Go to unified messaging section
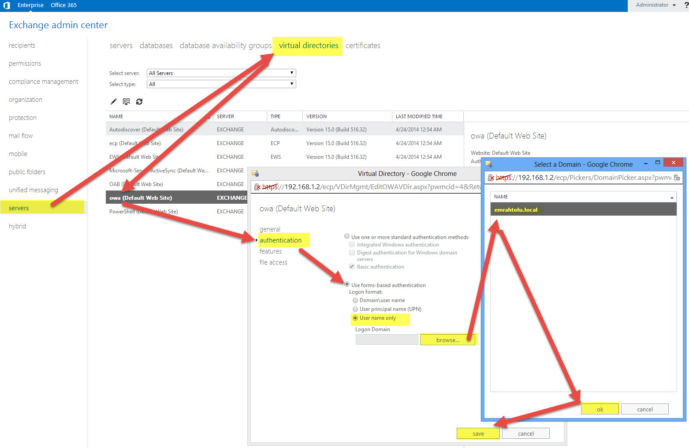The height and width of the screenshot is (448, 689). coord(34,190)
